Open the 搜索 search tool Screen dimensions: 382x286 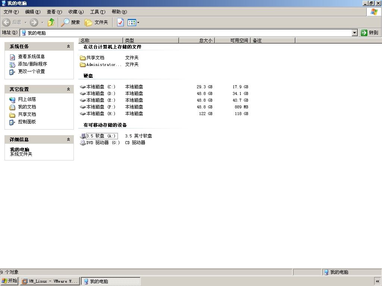point(71,22)
